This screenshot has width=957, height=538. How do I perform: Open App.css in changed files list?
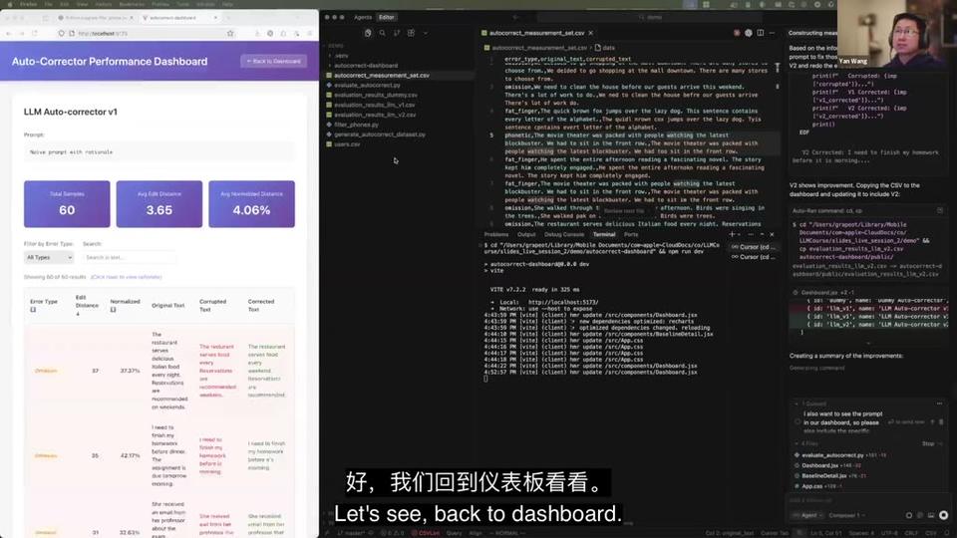[811, 486]
